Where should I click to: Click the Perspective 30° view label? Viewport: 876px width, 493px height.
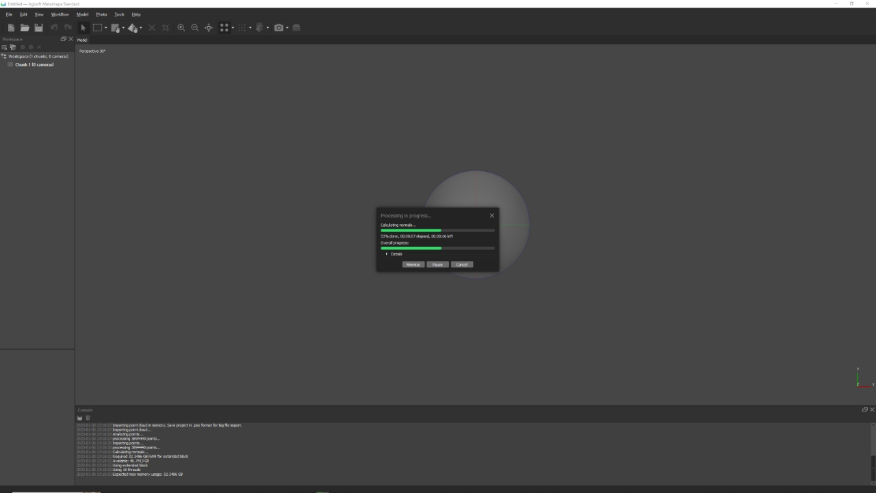point(92,51)
